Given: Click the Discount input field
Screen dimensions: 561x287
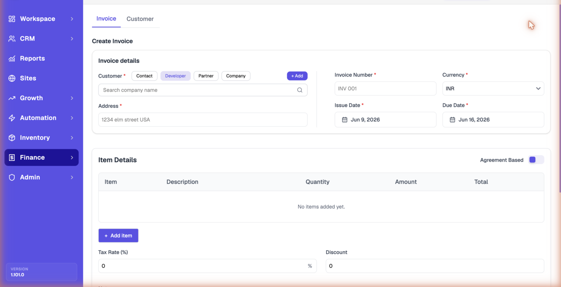Looking at the screenshot, I should point(435,266).
